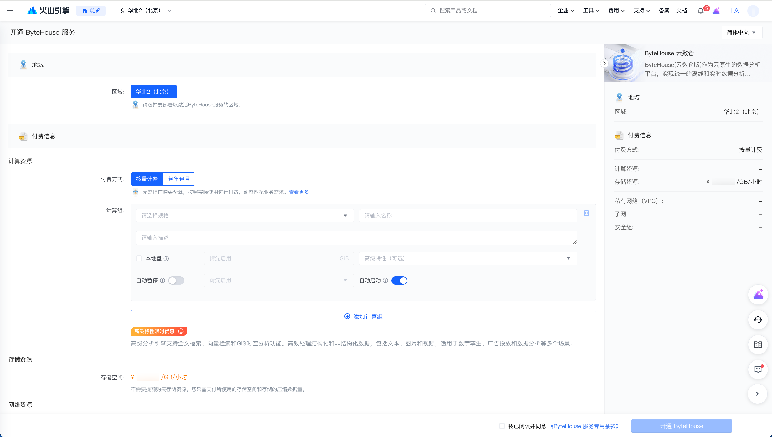Turn on the 自动暂停 switch
The width and height of the screenshot is (772, 437).
click(176, 281)
